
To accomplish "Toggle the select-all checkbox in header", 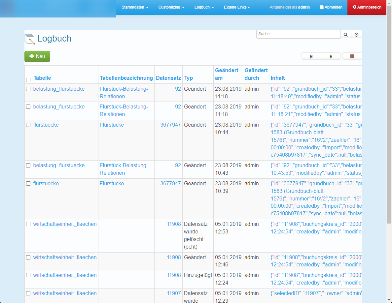I will (28, 80).
